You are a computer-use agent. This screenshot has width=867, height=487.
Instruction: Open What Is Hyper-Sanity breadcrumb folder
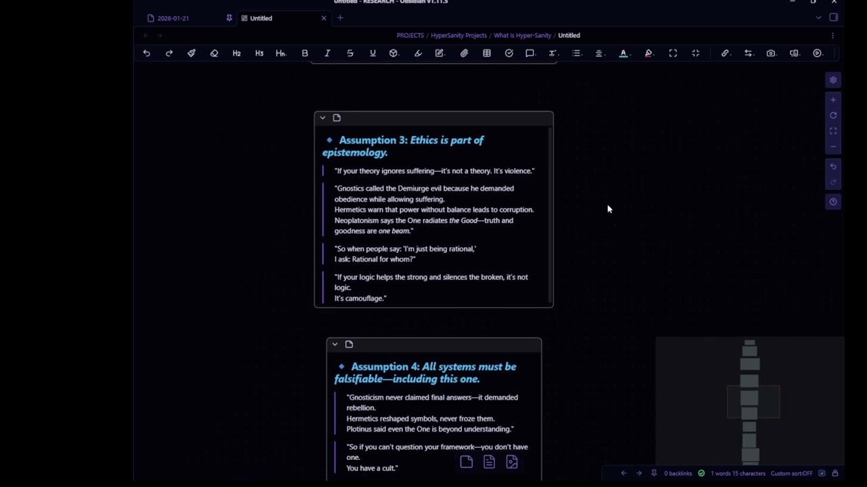pyautogui.click(x=522, y=35)
